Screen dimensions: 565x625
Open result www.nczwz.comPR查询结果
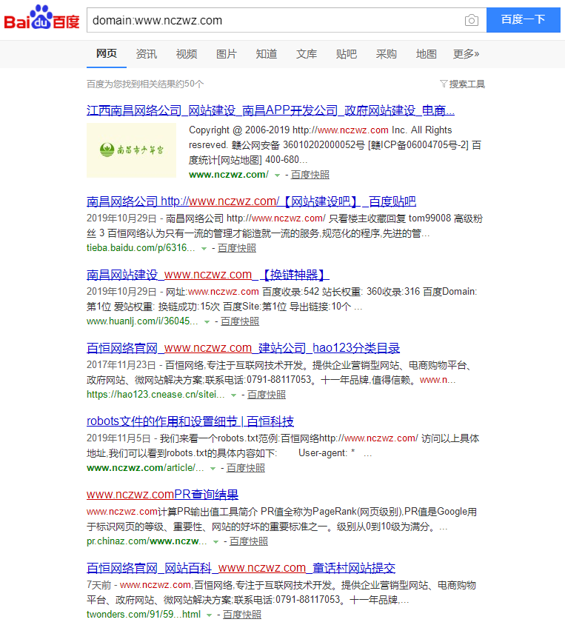click(x=162, y=495)
